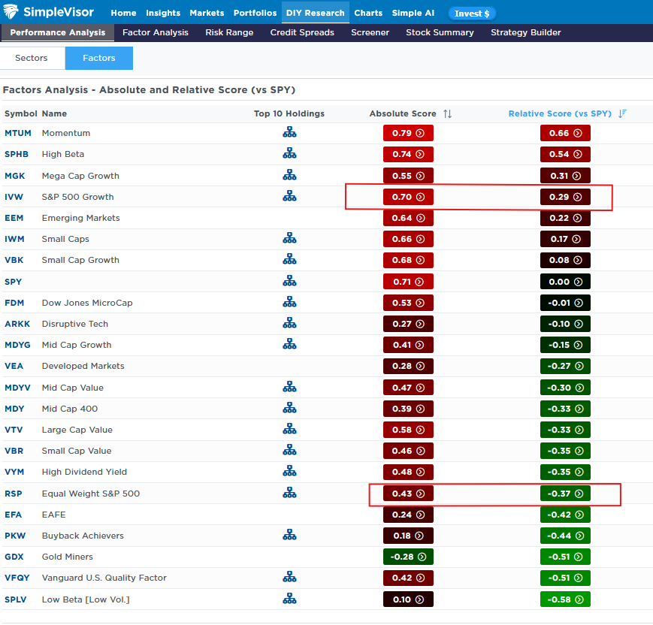View holdings icon for VFQY Quality Factor
This screenshot has height=625, width=653.
[x=289, y=577]
